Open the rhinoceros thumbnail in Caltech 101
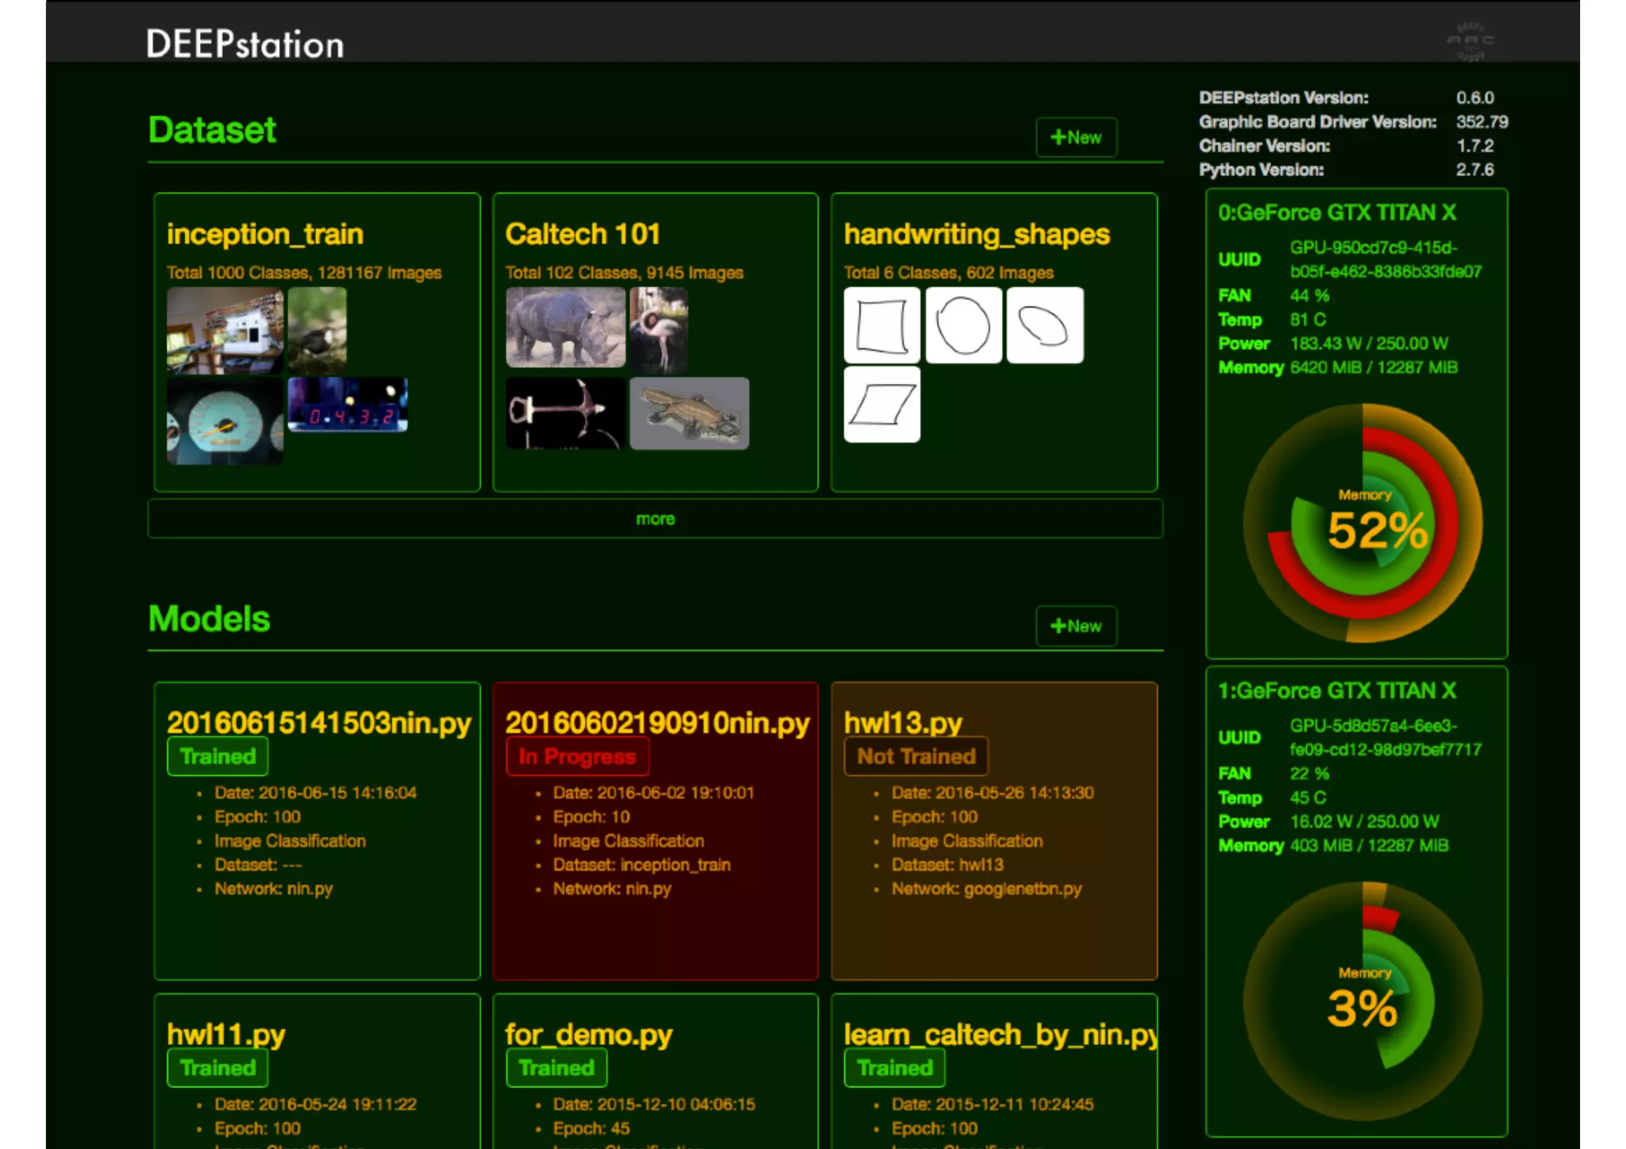Image resolution: width=1626 pixels, height=1149 pixels. [x=565, y=327]
